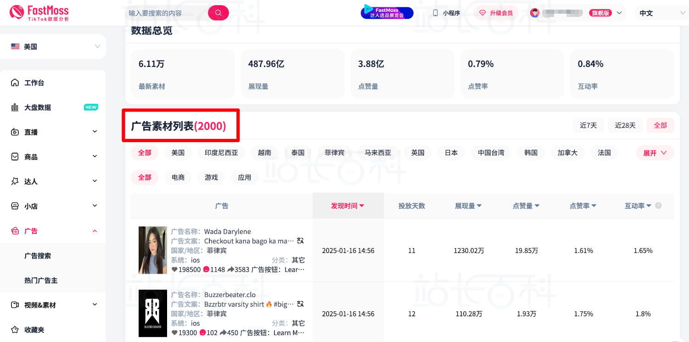Filter by category 应用
This screenshot has width=689, height=342.
(x=245, y=177)
